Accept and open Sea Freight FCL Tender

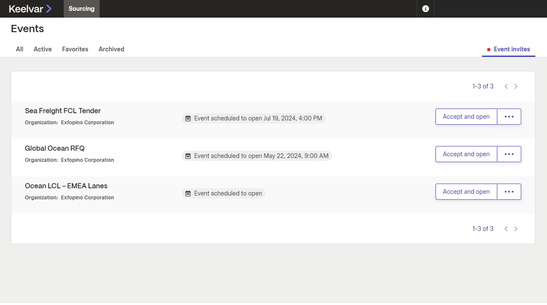(466, 117)
